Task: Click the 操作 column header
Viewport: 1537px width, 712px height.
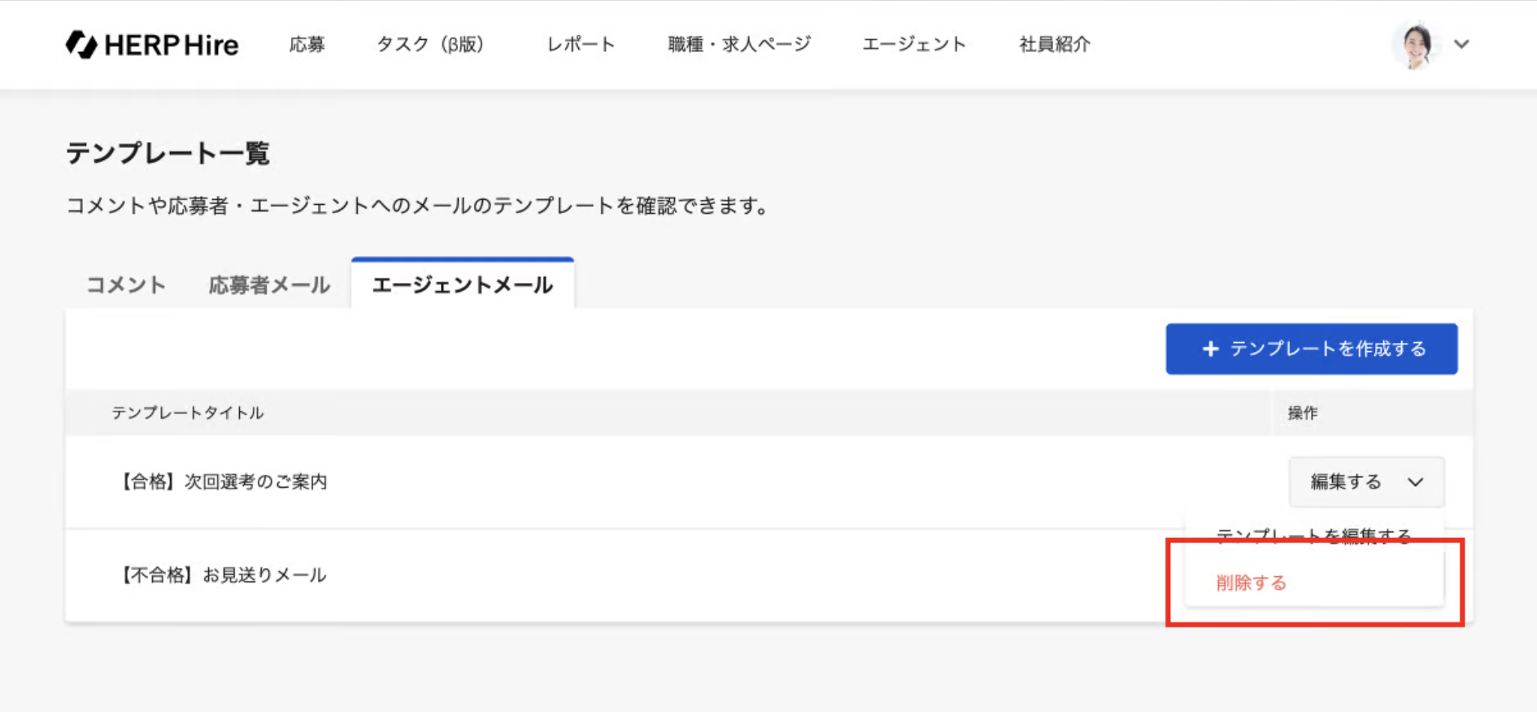Action: [1302, 413]
